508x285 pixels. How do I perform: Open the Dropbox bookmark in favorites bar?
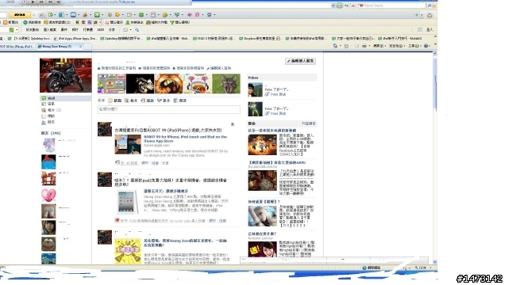[x=260, y=39]
